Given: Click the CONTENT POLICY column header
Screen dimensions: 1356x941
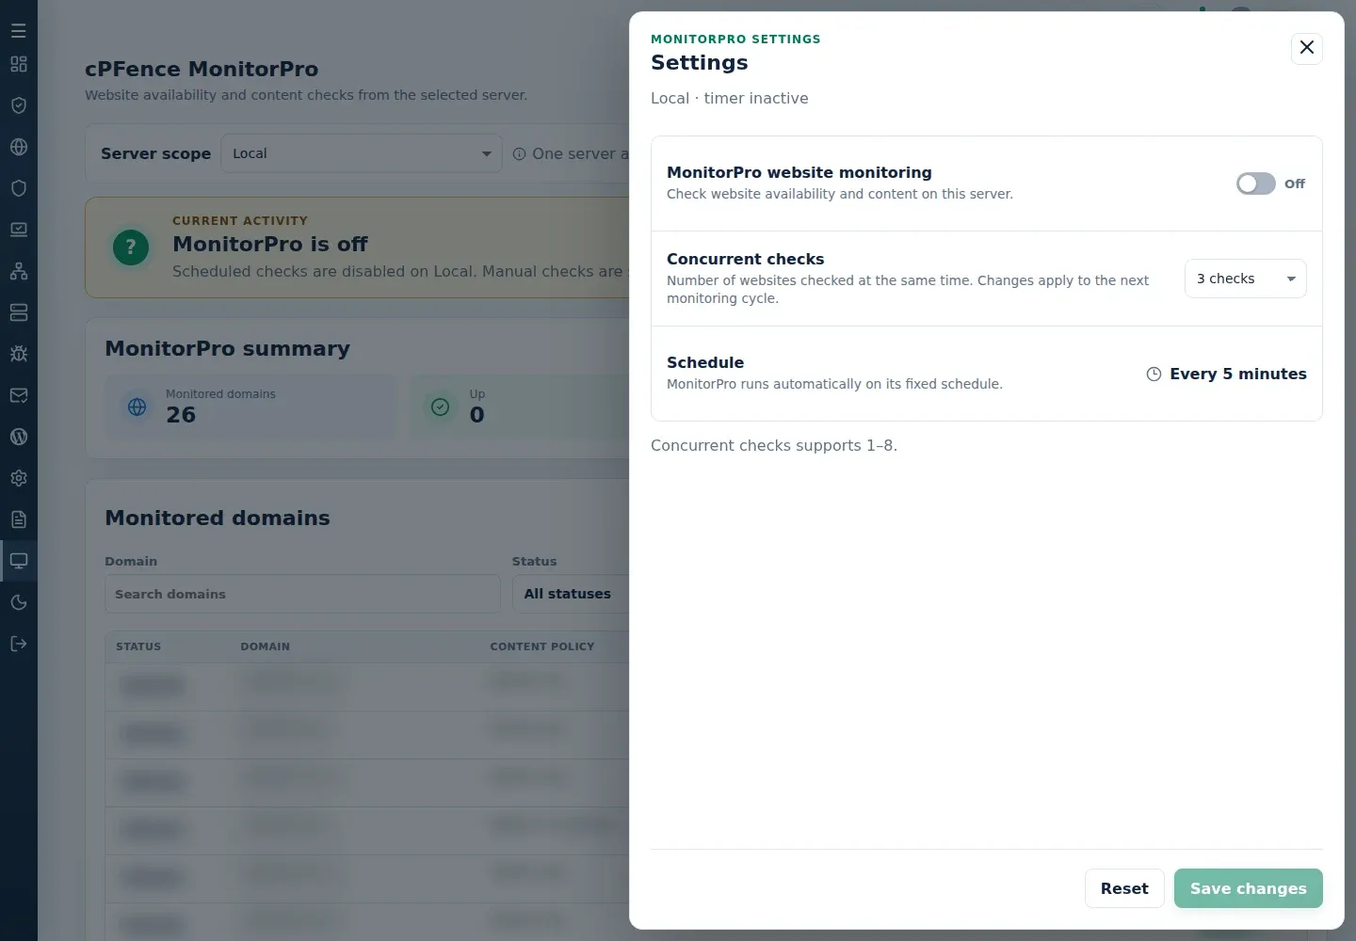Looking at the screenshot, I should click(542, 646).
